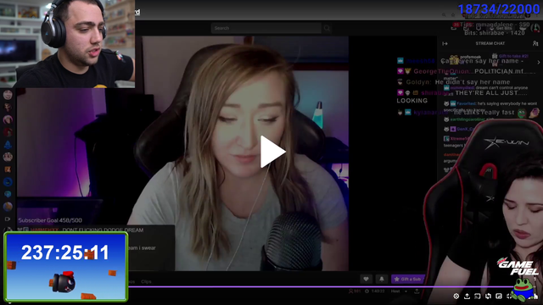Click the male streamer webcam overlay
The image size is (543, 305).
68,43
